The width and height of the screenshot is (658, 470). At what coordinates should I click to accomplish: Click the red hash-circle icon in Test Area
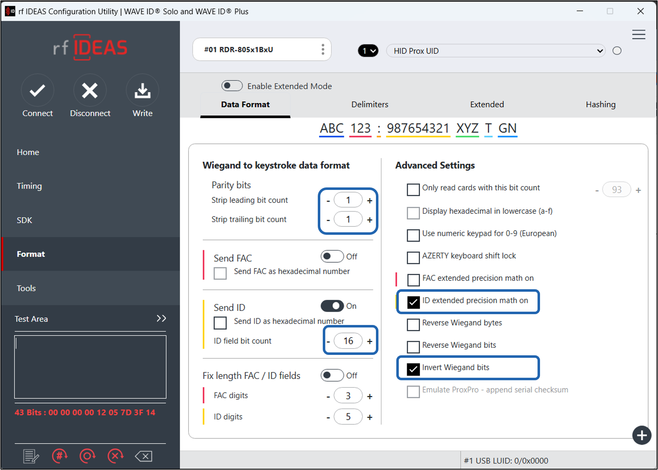coord(60,456)
